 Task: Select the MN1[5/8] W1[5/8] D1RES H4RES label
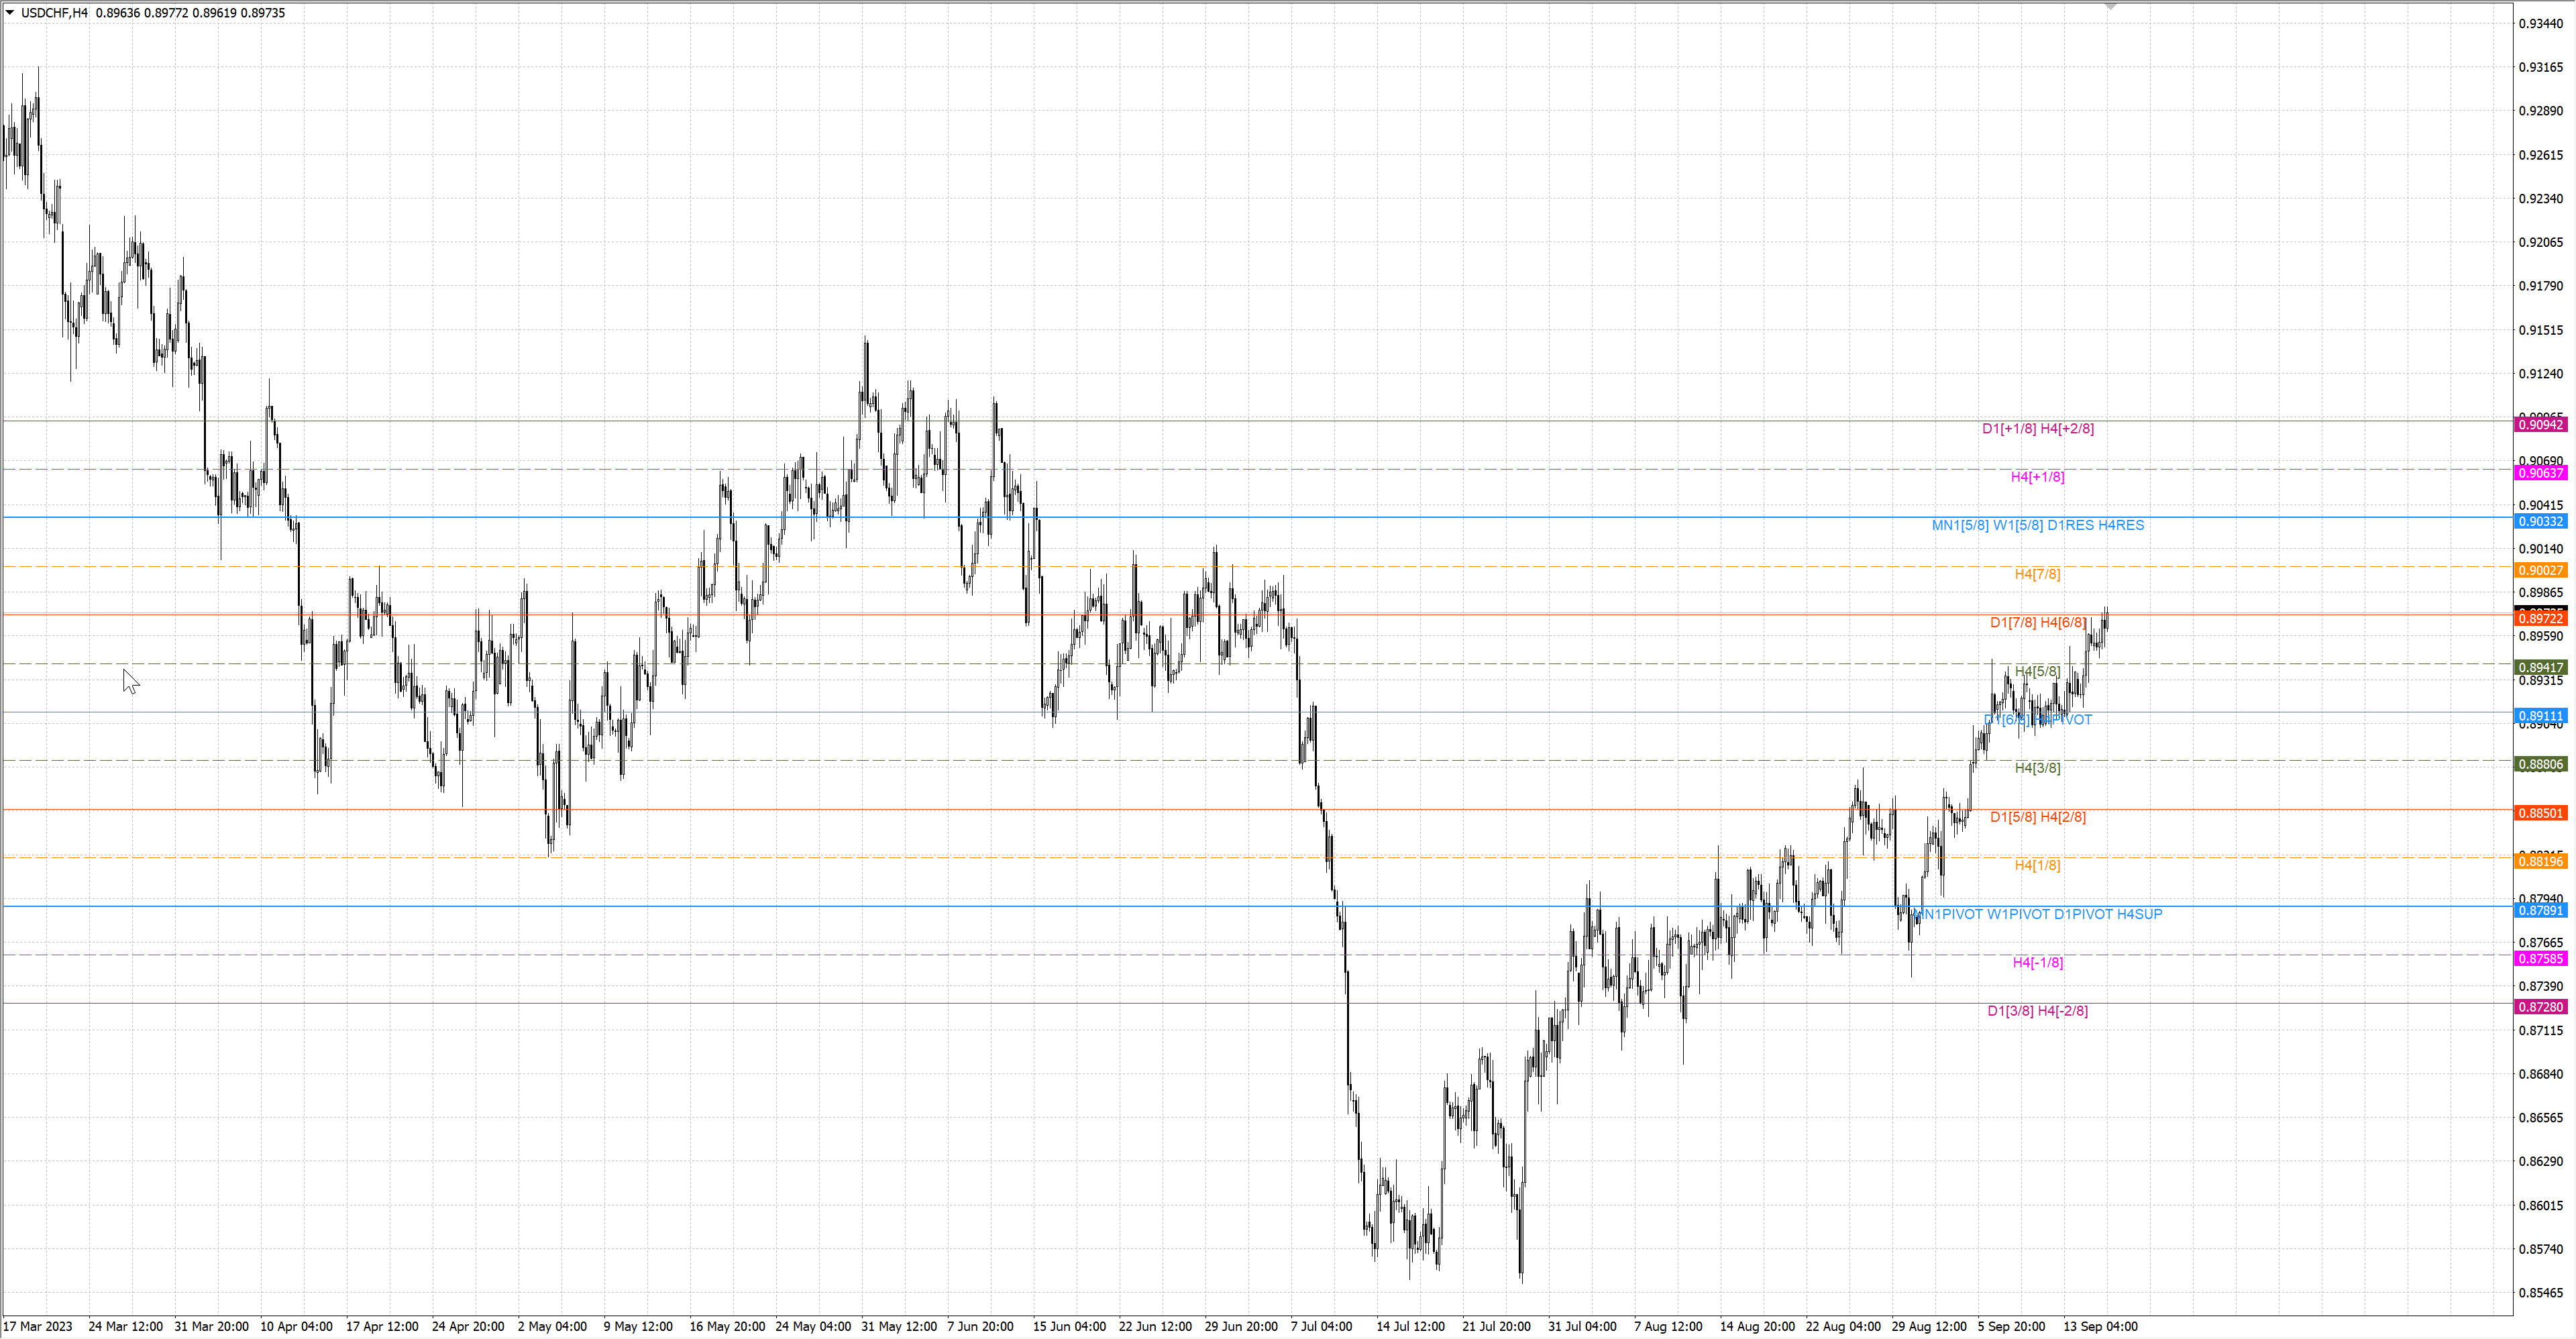pyautogui.click(x=2037, y=525)
